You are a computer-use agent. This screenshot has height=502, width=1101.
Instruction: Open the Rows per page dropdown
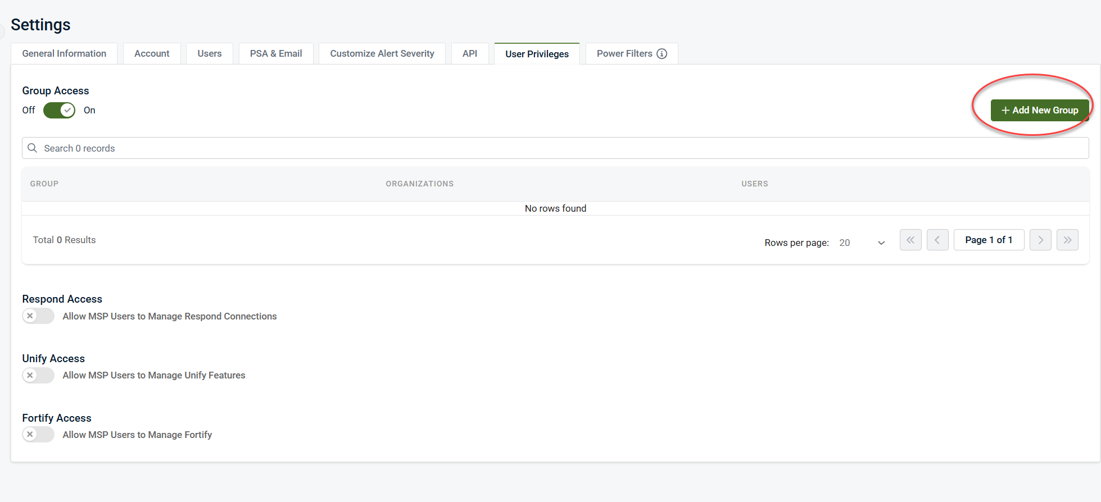[x=862, y=243]
